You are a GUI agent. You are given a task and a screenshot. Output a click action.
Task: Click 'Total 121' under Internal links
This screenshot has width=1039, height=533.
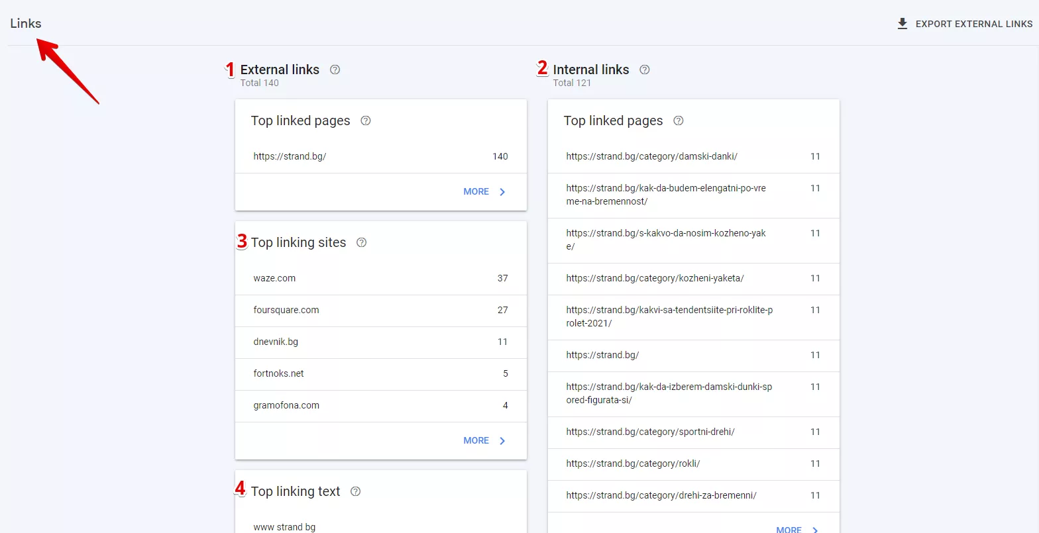572,83
